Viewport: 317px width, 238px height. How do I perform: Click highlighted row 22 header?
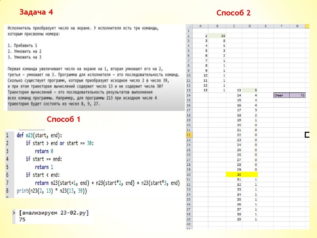point(189,135)
